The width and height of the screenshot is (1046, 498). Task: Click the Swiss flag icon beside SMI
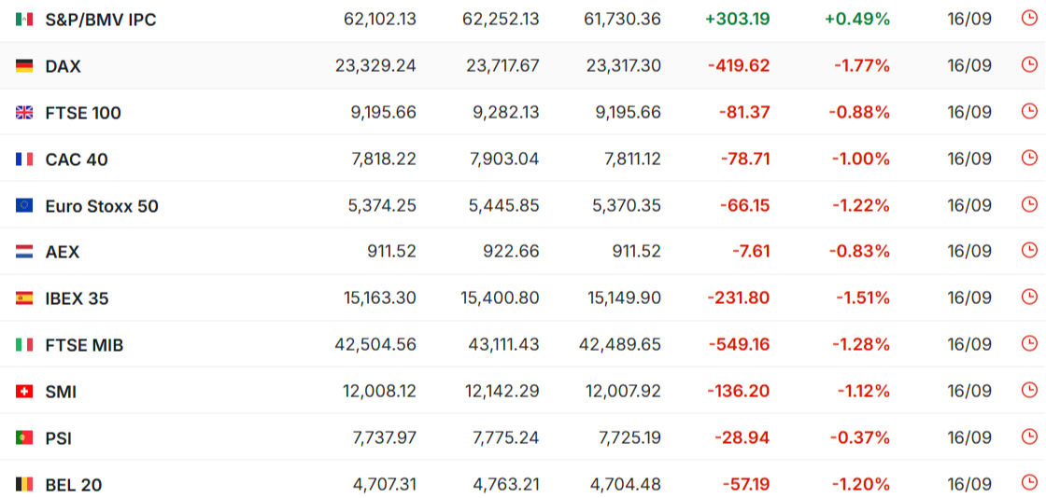click(x=24, y=392)
